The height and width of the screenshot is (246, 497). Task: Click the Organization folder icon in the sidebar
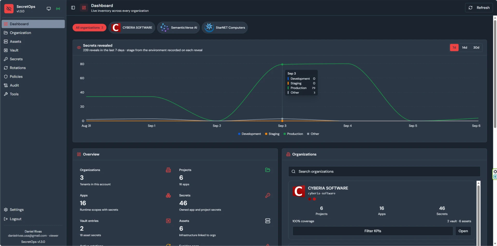(x=6, y=33)
